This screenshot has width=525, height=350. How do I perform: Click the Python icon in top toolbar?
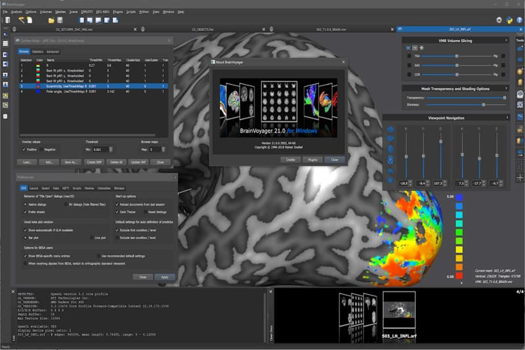509,20
